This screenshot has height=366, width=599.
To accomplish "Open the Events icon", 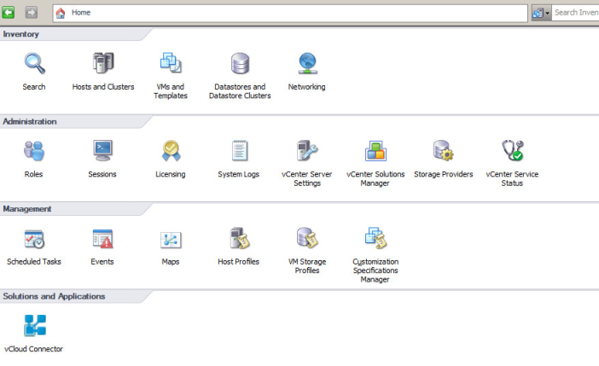I will pos(102,239).
